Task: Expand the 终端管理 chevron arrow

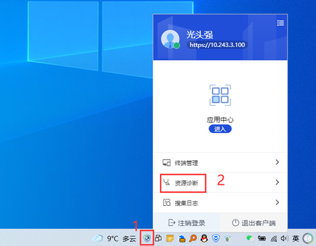Action: [x=277, y=162]
